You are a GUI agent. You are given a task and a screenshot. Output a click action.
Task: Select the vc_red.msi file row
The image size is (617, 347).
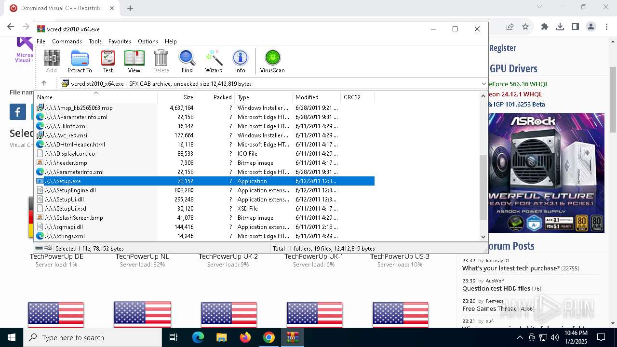point(205,135)
